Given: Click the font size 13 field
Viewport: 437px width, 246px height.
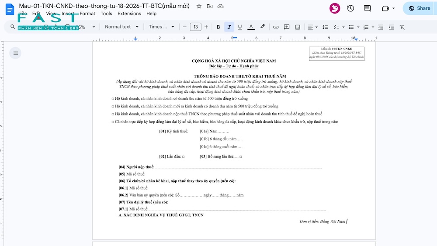Looking at the screenshot, I should [x=195, y=27].
